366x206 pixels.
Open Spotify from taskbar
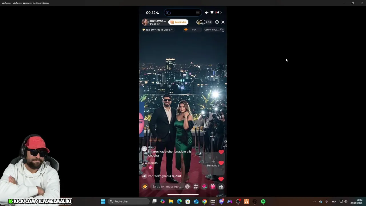tap(263, 201)
